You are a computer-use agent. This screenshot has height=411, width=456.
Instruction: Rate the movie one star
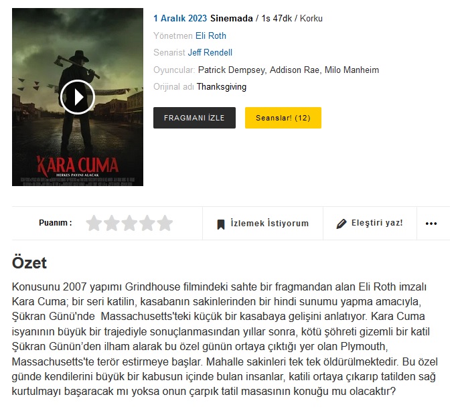tap(94, 223)
